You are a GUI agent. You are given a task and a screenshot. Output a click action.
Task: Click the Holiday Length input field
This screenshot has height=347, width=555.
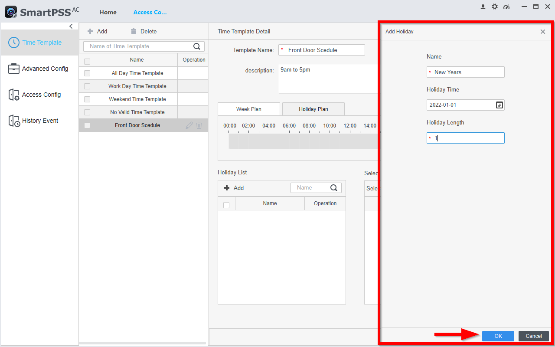point(466,138)
